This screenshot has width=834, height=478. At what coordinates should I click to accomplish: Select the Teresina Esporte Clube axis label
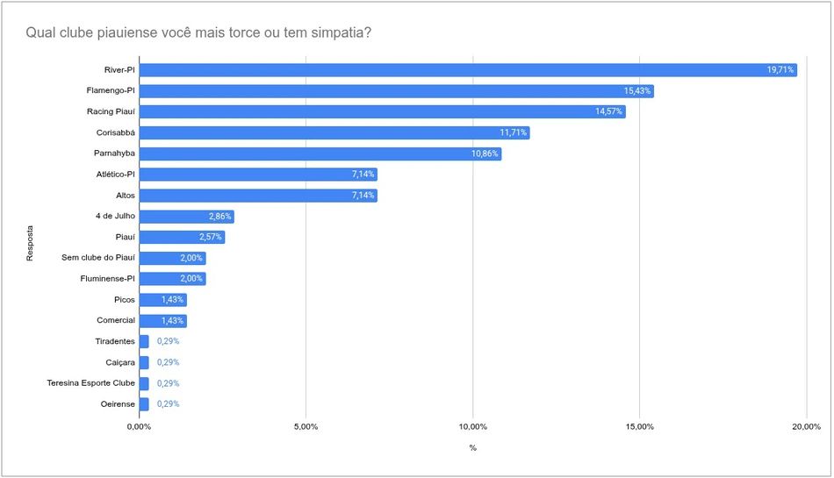click(91, 383)
